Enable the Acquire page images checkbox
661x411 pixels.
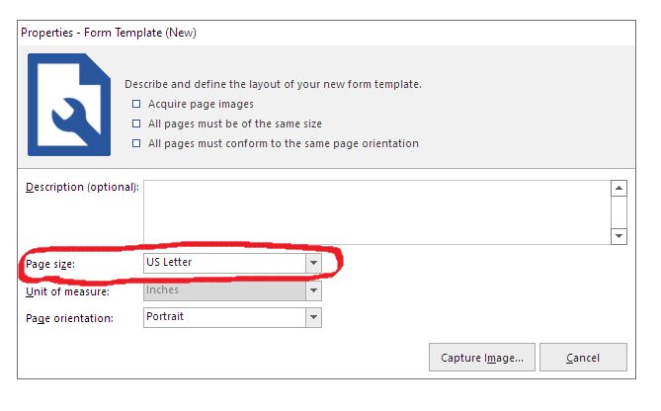pyautogui.click(x=136, y=104)
